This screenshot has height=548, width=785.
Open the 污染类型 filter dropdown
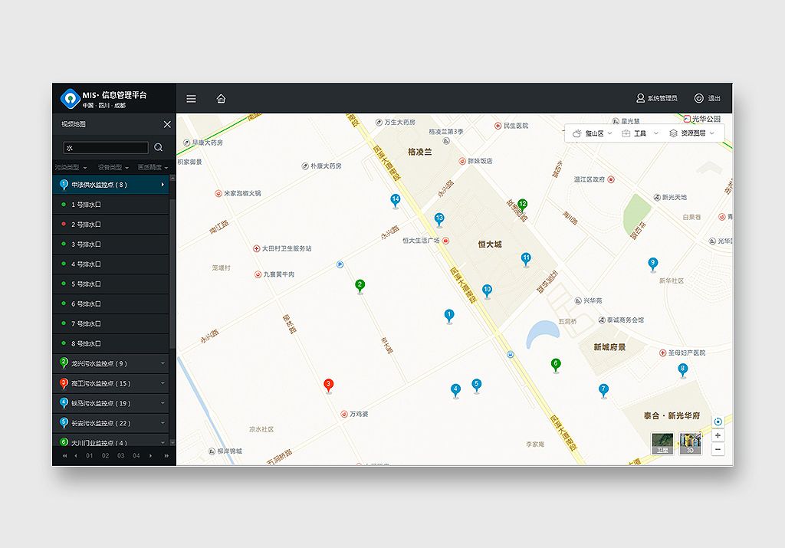click(71, 167)
